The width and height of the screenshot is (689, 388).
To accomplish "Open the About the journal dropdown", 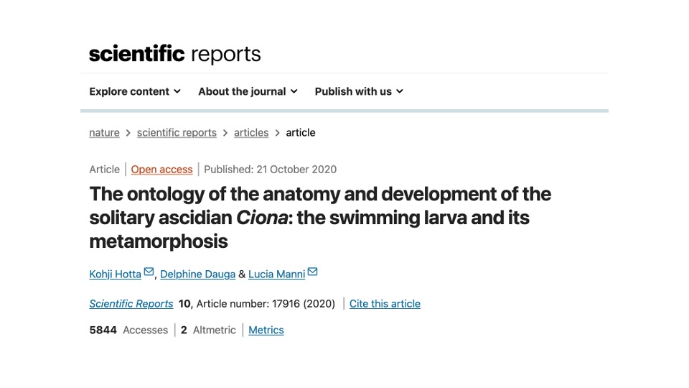I will click(248, 91).
